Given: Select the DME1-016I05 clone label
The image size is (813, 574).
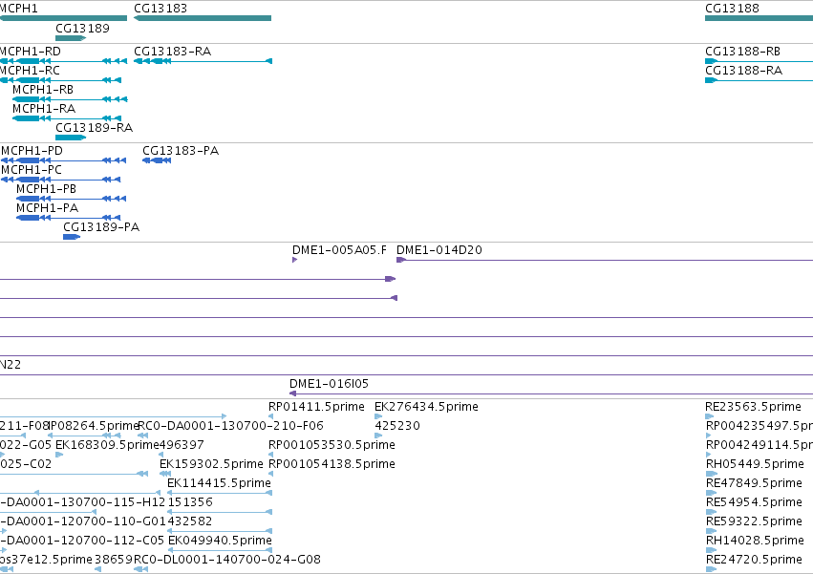Looking at the screenshot, I should (x=329, y=384).
